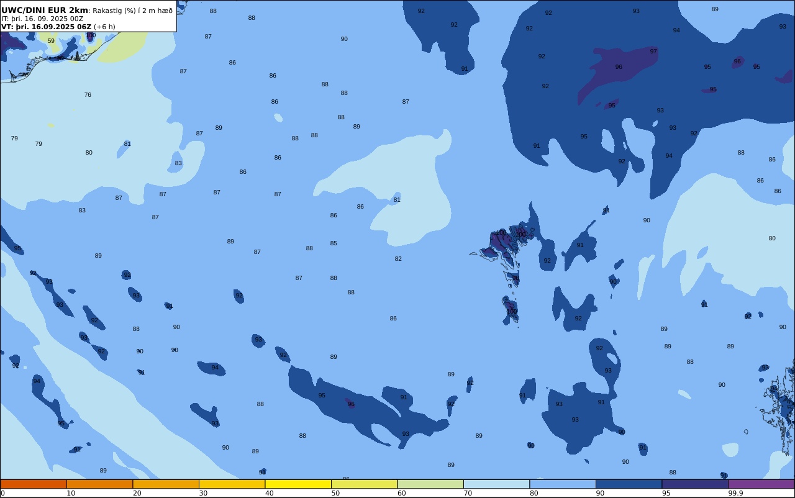The width and height of the screenshot is (795, 498).
Task: Click the '85' humidity value on the map
Action: point(334,243)
